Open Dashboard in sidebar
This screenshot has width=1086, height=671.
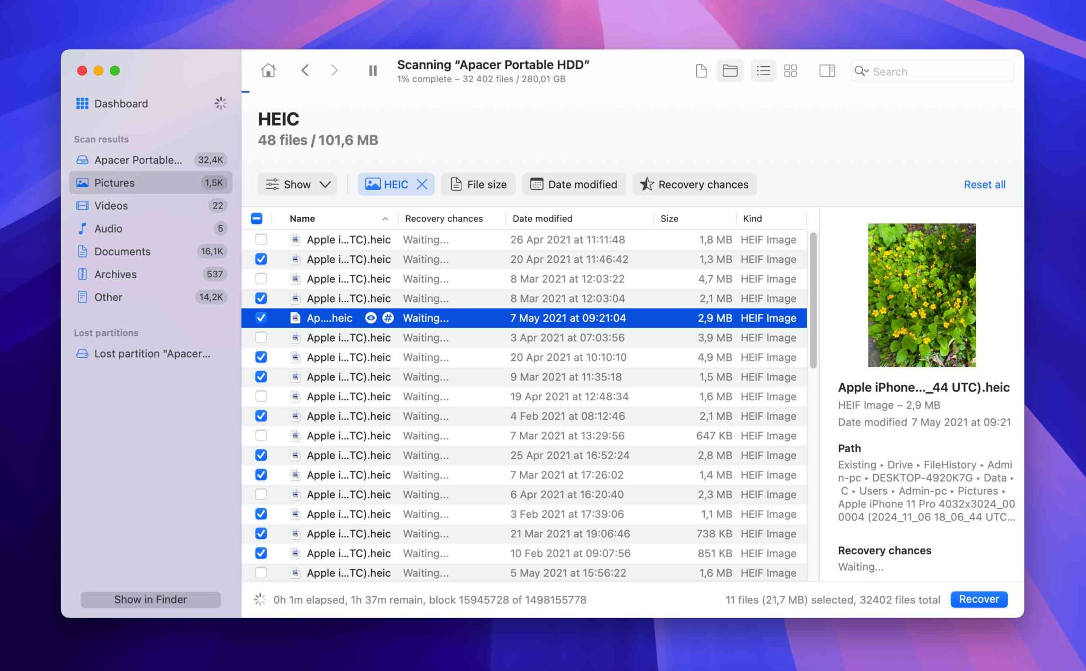pos(121,103)
